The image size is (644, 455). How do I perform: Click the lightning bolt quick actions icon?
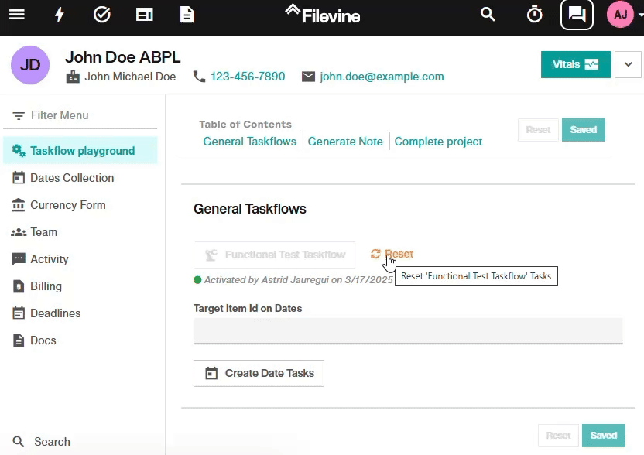(x=60, y=15)
